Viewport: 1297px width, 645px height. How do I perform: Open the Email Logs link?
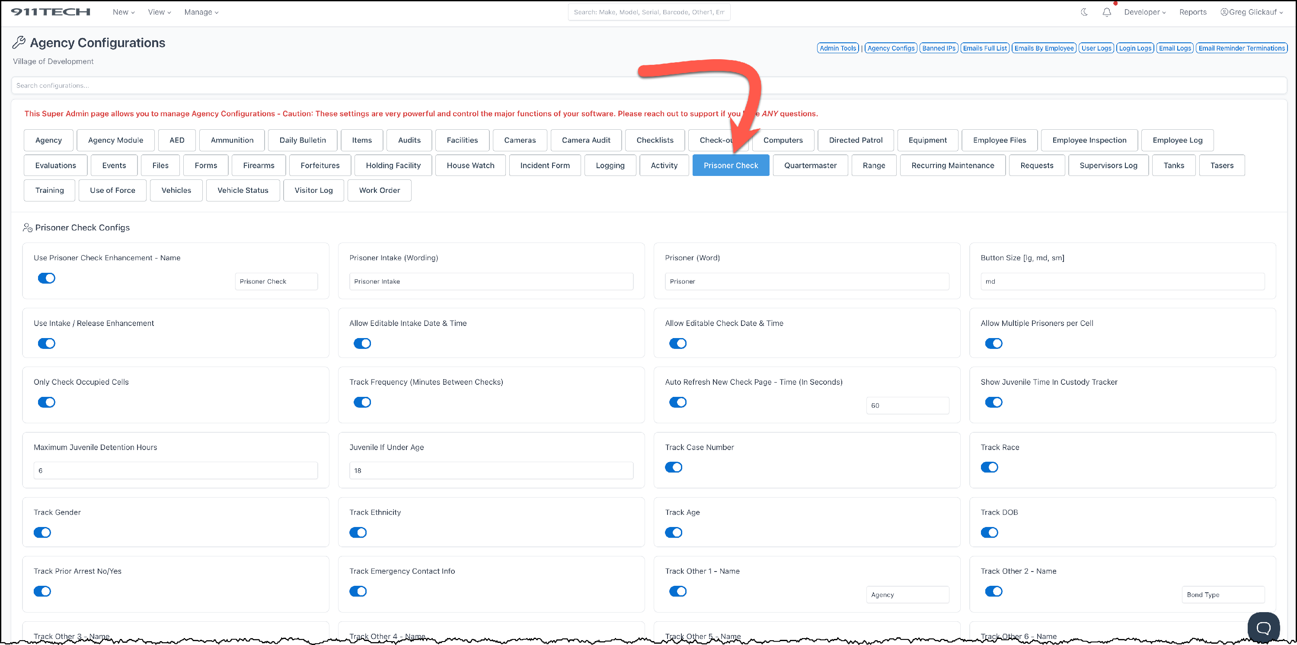pyautogui.click(x=1174, y=48)
